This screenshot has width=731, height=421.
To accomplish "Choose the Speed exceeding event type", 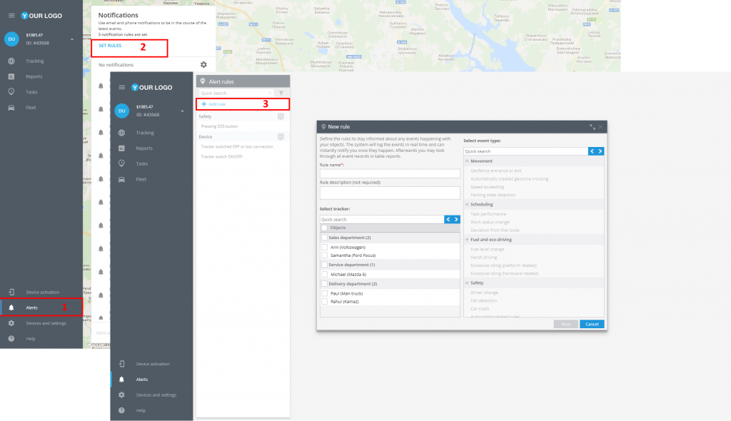I will tap(487, 187).
